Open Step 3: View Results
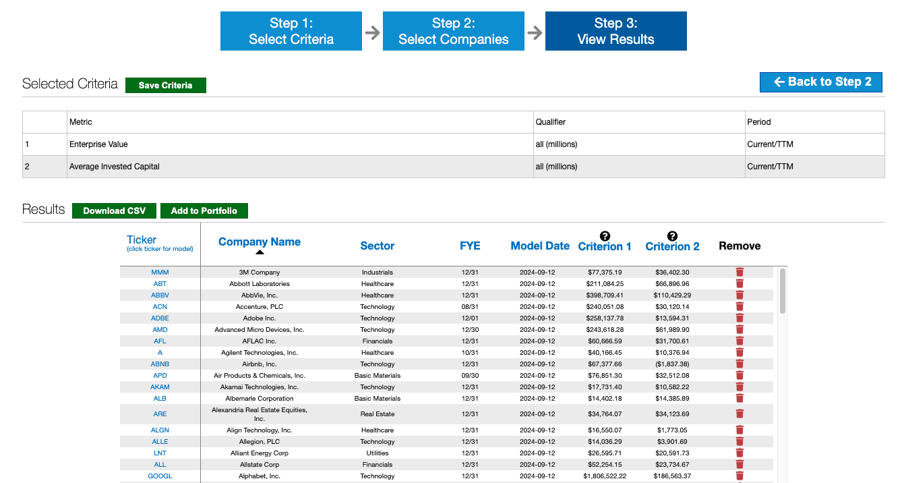 (x=616, y=31)
